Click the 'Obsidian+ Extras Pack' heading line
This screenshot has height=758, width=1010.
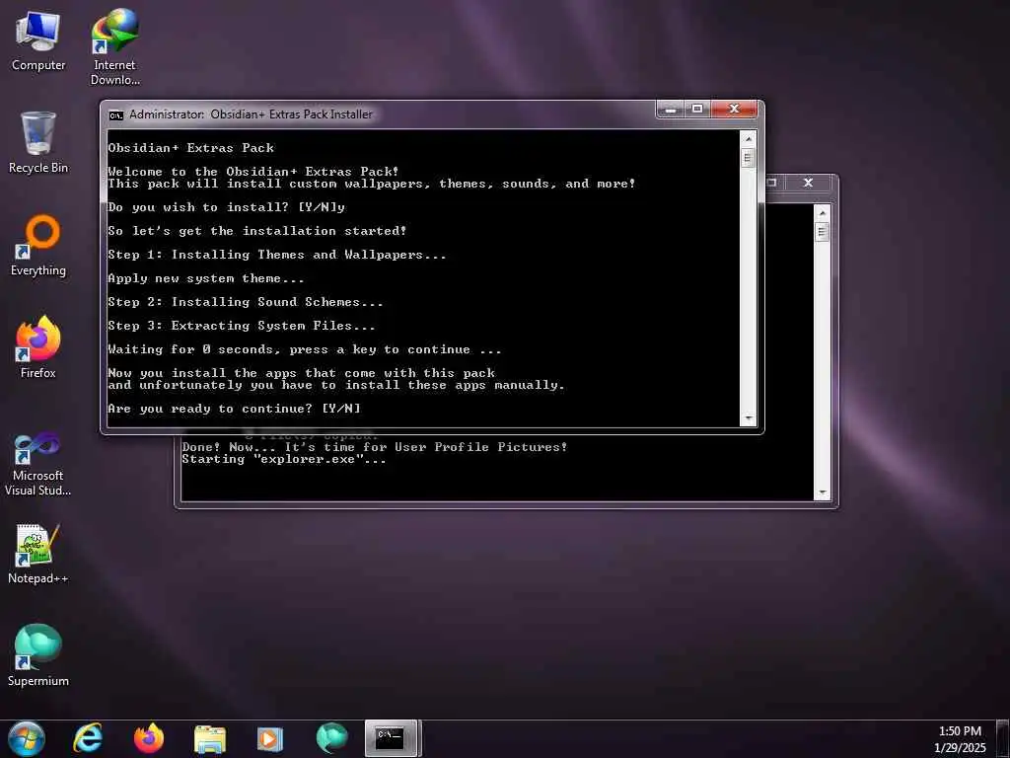coord(190,148)
